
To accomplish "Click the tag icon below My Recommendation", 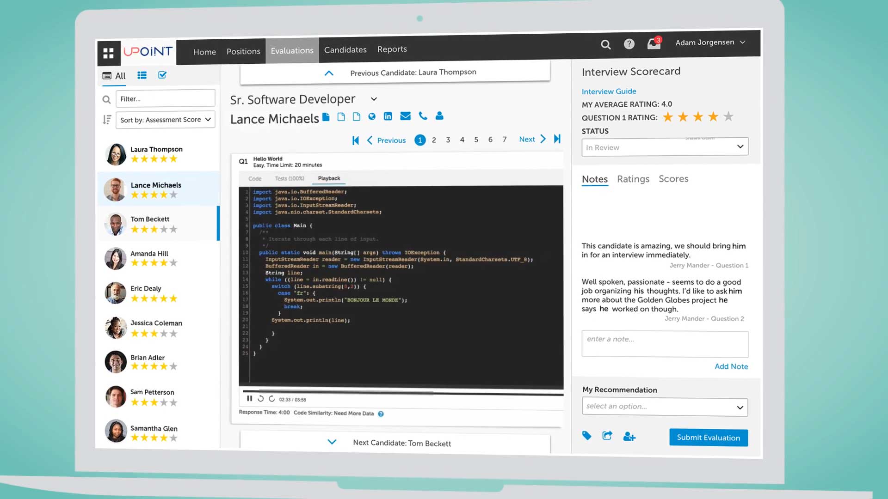I will click(x=586, y=436).
